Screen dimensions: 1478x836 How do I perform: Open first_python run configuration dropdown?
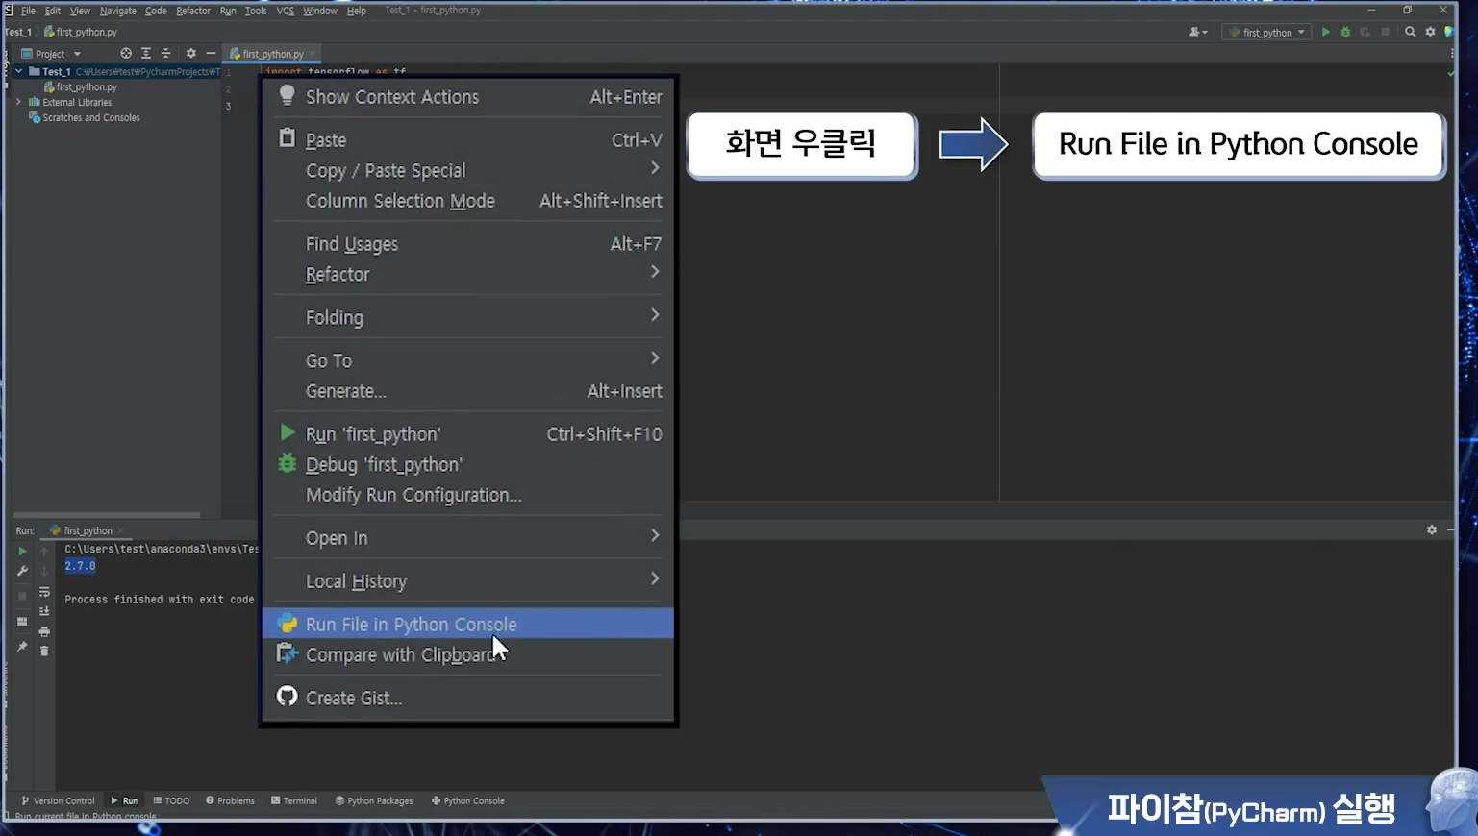1267,32
